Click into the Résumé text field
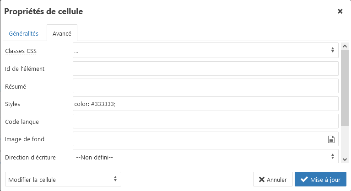The height and width of the screenshot is (191, 351). (x=205, y=86)
